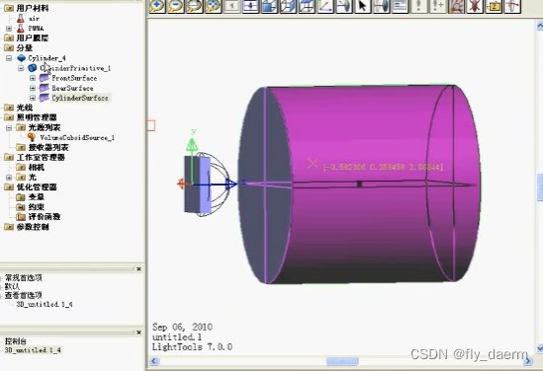The width and height of the screenshot is (543, 371).
Task: Select the 参数控制 folder
Action: 33,227
